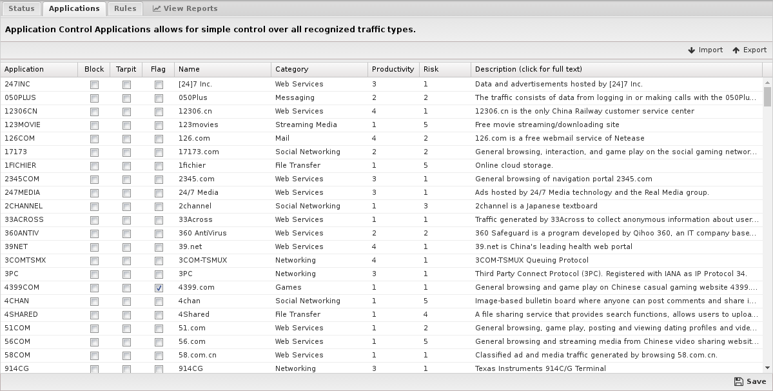The image size is (773, 391).
Task: Click 4Shared File Transfer category cell
Action: point(319,314)
